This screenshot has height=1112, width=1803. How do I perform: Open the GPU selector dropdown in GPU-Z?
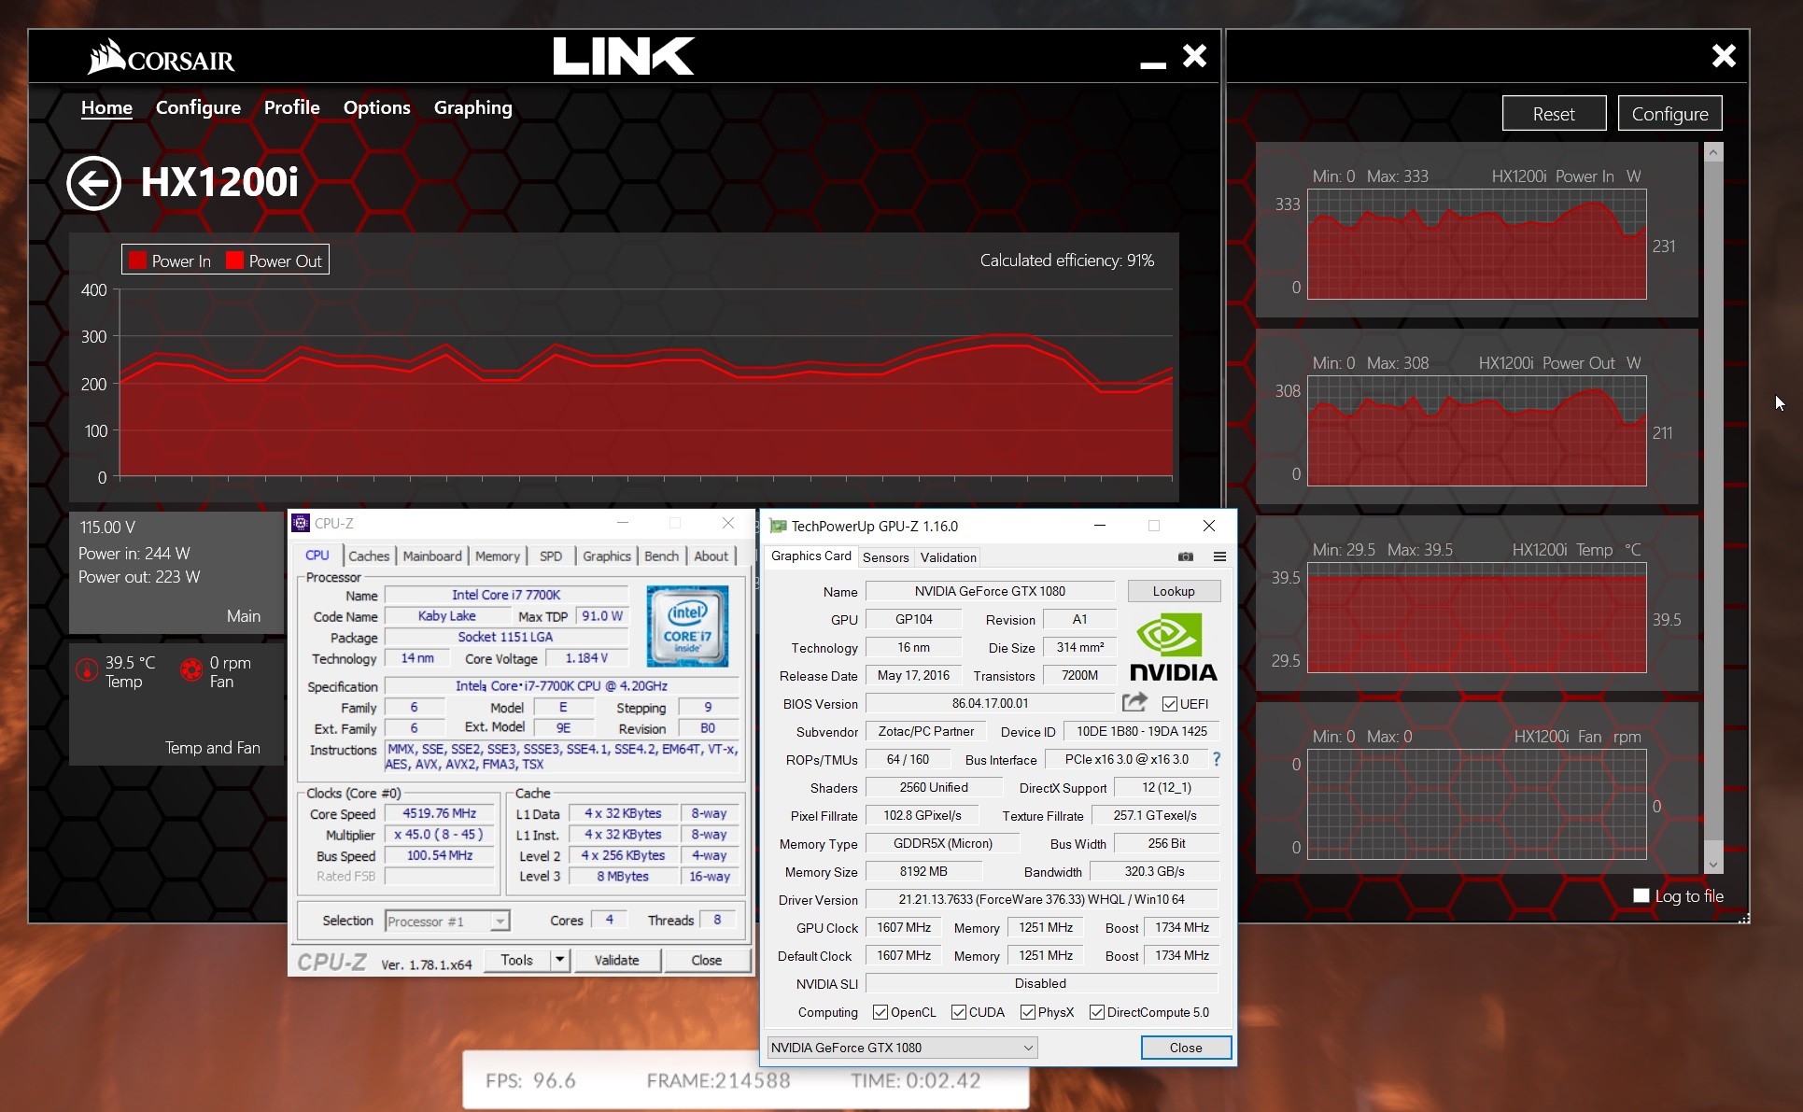coord(902,1048)
